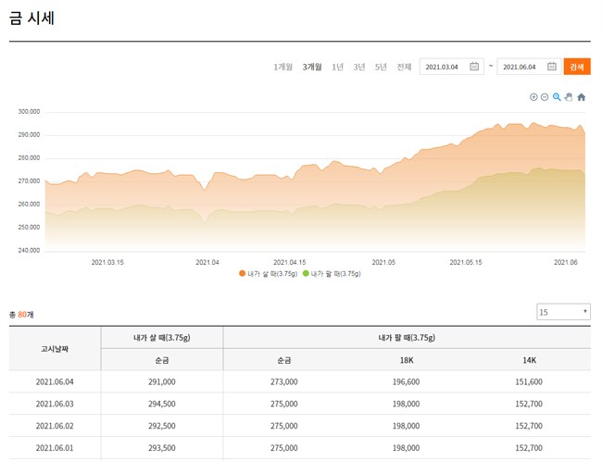This screenshot has width=602, height=461.
Task: Click the orange 검색 search button
Action: click(577, 67)
